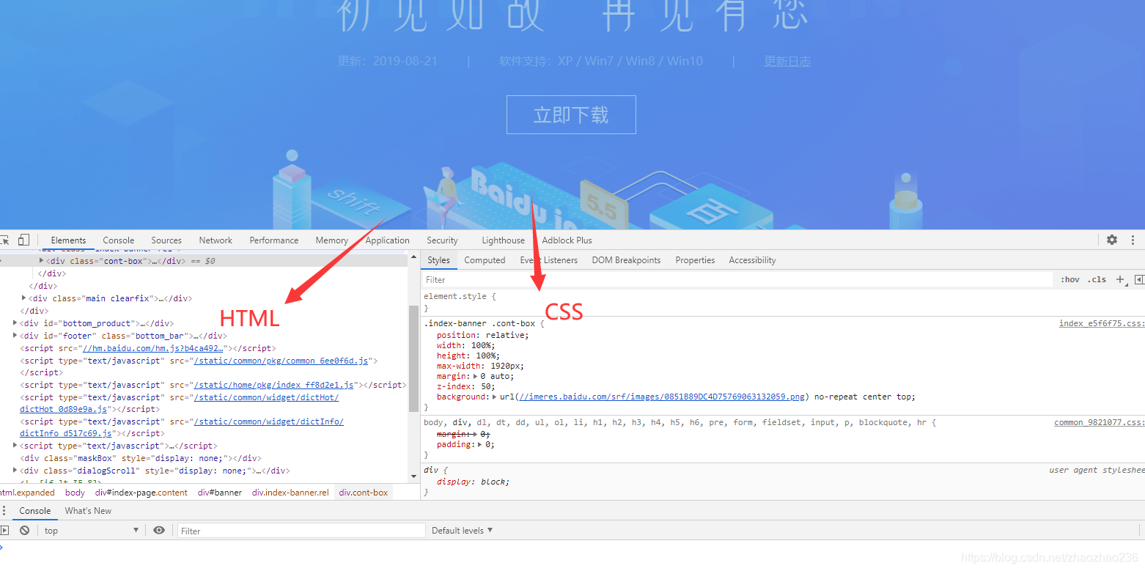
Task: Select the Properties sidebar tab
Action: (695, 260)
